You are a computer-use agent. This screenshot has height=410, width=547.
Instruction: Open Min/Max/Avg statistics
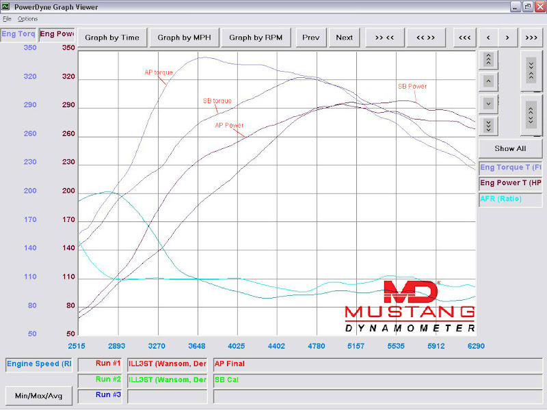(x=39, y=396)
